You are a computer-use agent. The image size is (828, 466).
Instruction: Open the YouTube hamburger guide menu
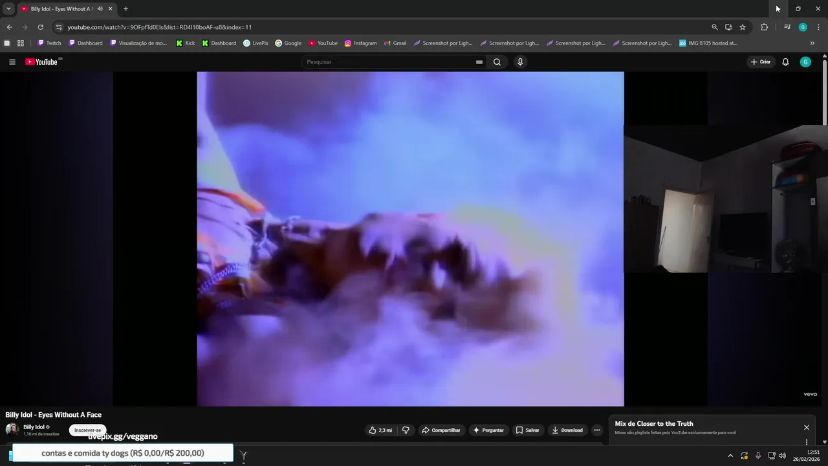pyautogui.click(x=12, y=62)
